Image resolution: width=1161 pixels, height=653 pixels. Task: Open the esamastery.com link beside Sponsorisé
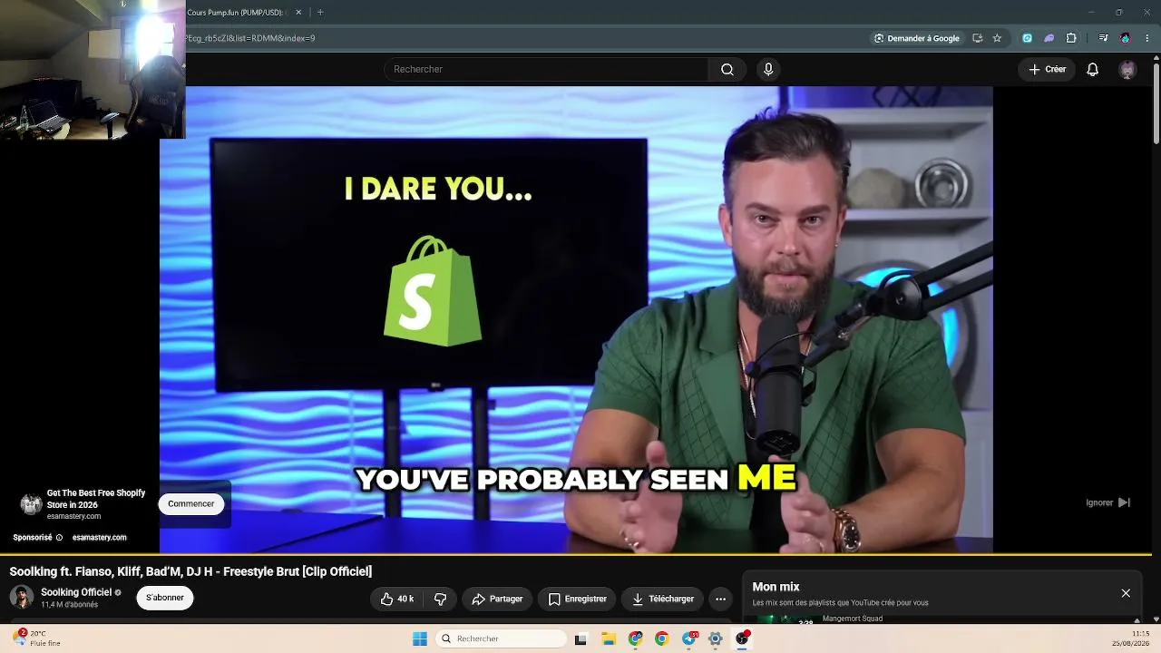tap(100, 538)
